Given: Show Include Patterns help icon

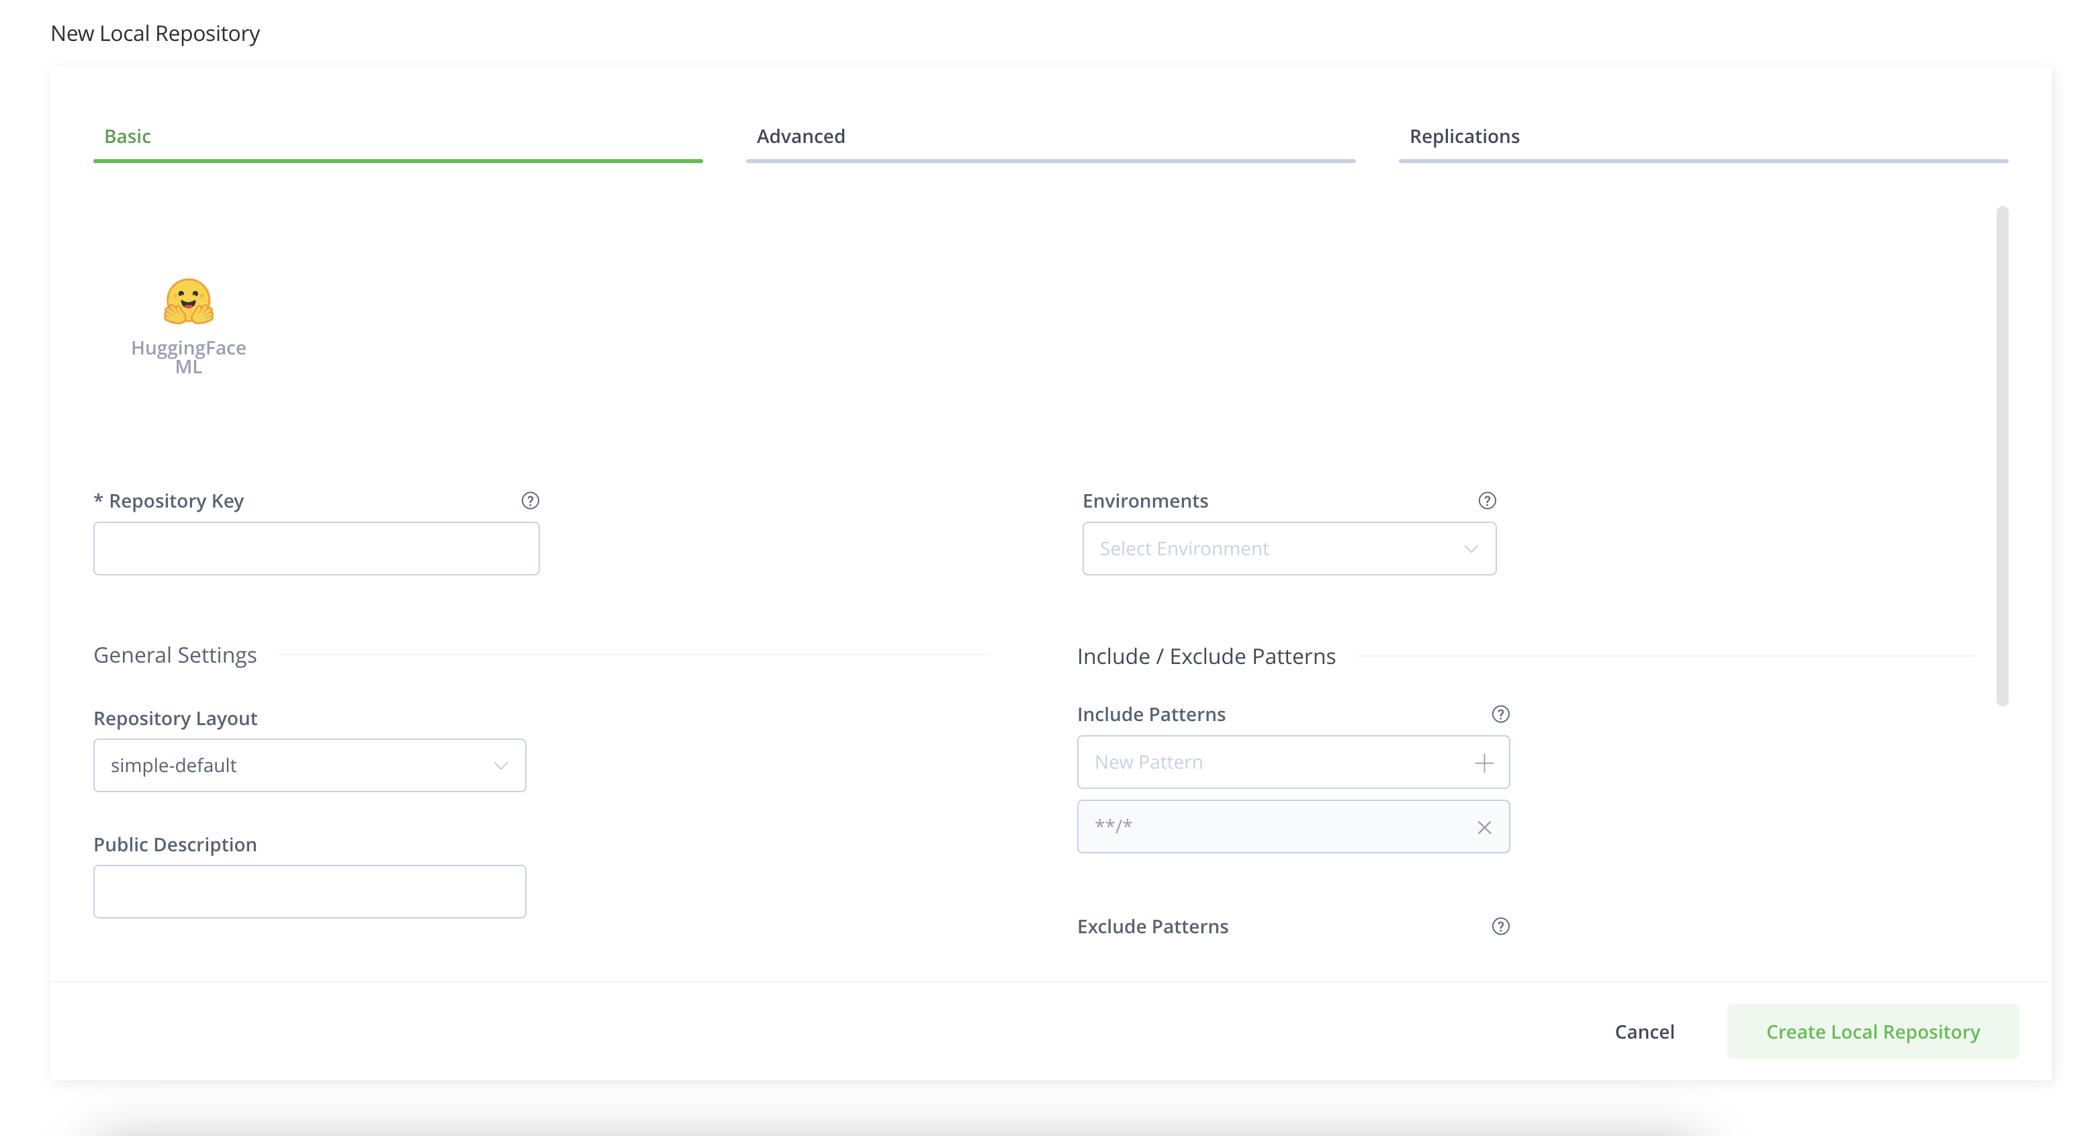Looking at the screenshot, I should [1500, 714].
